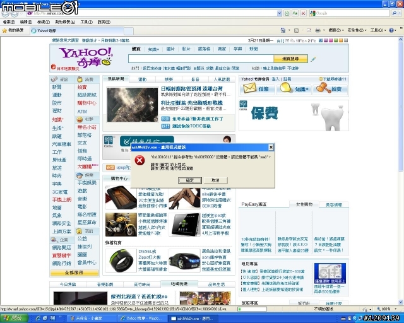This screenshot has height=323, width=404.
Task: Click 取消 in the error dialog
Action: tap(215, 180)
